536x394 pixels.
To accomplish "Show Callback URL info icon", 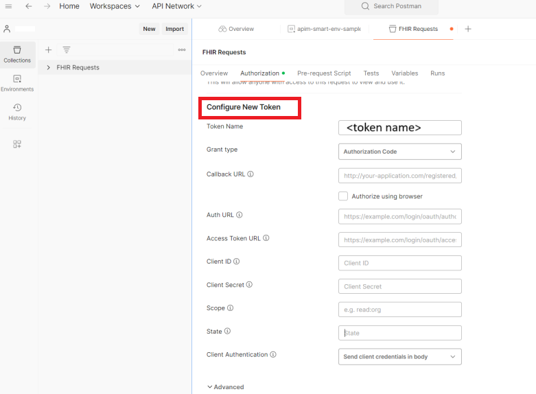I will pyautogui.click(x=250, y=174).
